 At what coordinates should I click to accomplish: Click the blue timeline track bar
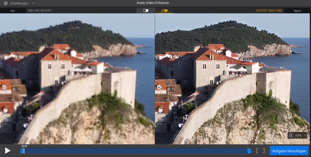136,151
